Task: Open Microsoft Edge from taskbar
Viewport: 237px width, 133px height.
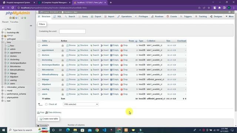Action: [68, 130]
